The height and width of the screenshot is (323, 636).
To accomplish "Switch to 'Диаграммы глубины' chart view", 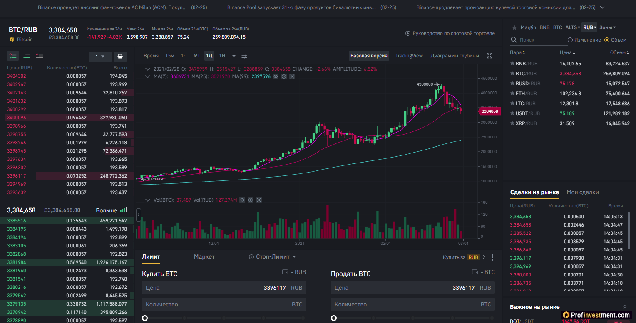I will [455, 56].
